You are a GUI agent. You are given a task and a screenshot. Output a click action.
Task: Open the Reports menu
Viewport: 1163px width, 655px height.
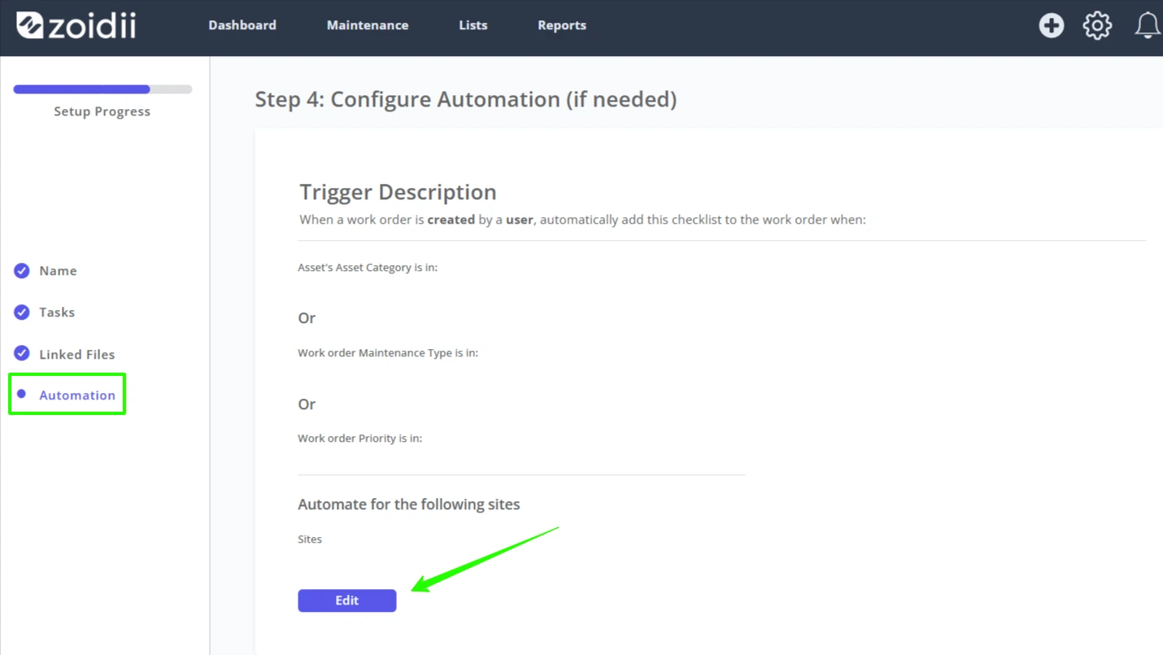click(x=562, y=25)
